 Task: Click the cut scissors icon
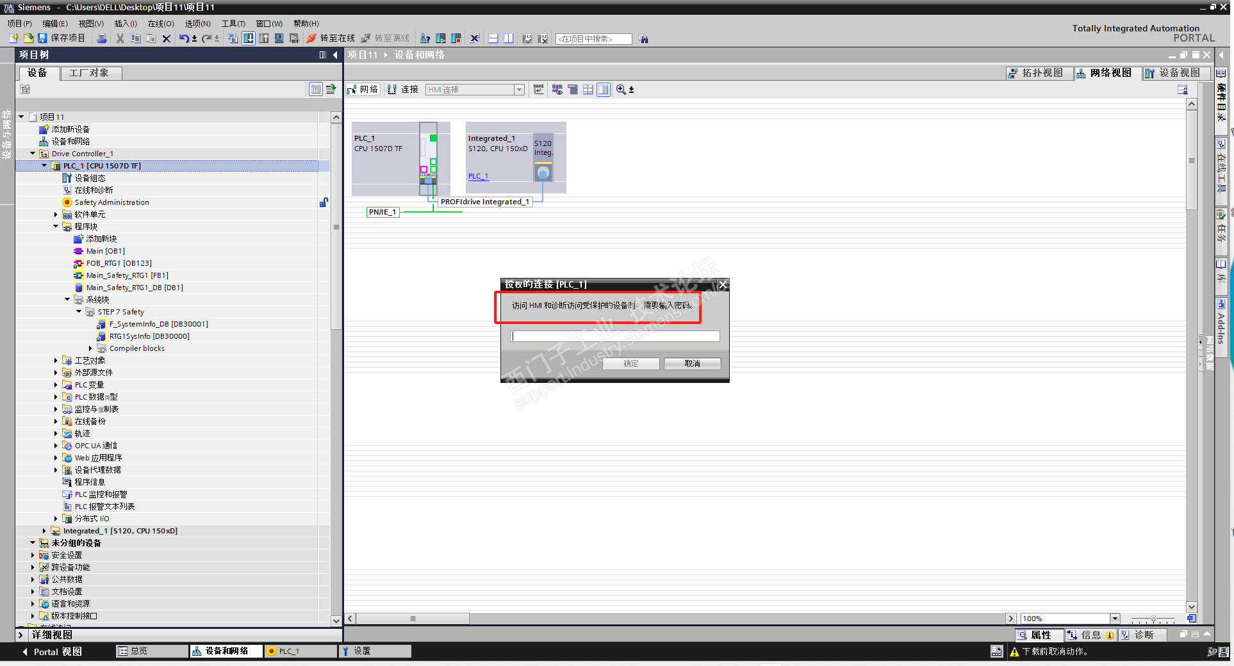click(120, 38)
